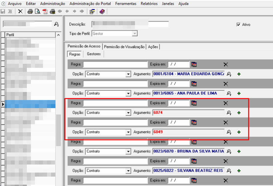This screenshot has width=273, height=186.
Task: Switch to the Permissão de Visualização tab
Action: click(x=124, y=47)
